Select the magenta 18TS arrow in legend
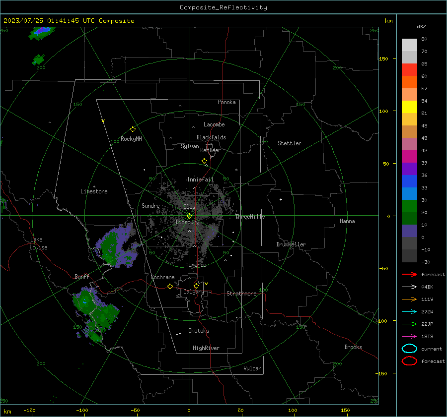This screenshot has height=417, width=447. point(409,337)
